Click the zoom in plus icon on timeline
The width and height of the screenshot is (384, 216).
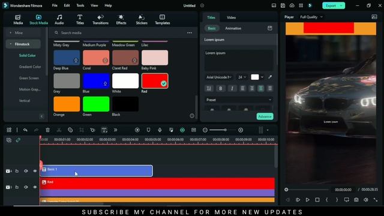(x=241, y=130)
